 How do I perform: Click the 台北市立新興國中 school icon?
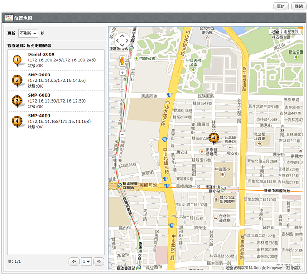(x=216, y=199)
